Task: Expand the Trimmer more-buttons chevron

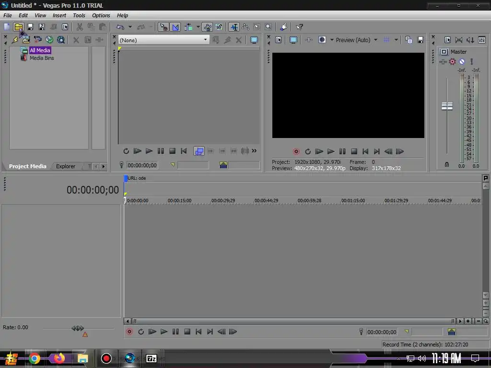Action: point(254,151)
